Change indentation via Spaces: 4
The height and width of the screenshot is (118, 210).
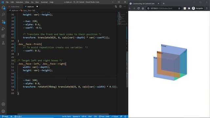point(76,117)
